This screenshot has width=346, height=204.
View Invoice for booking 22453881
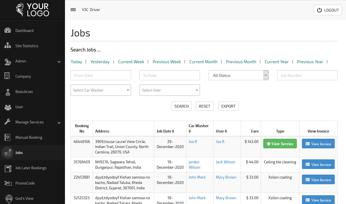point(318,179)
